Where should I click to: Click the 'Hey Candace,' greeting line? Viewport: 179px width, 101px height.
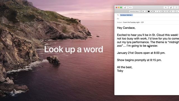[126, 28]
